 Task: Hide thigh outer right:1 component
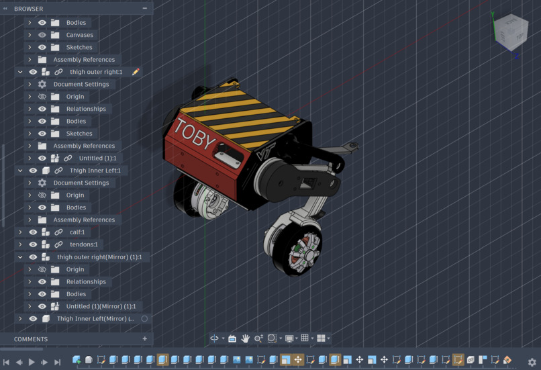pyautogui.click(x=33, y=72)
